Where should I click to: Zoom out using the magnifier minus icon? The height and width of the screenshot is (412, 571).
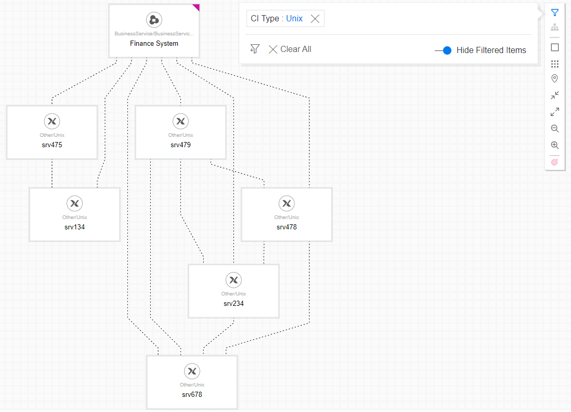[554, 128]
